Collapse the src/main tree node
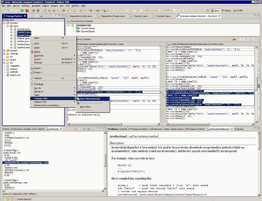This screenshot has height=201, width=262. coord(4,23)
